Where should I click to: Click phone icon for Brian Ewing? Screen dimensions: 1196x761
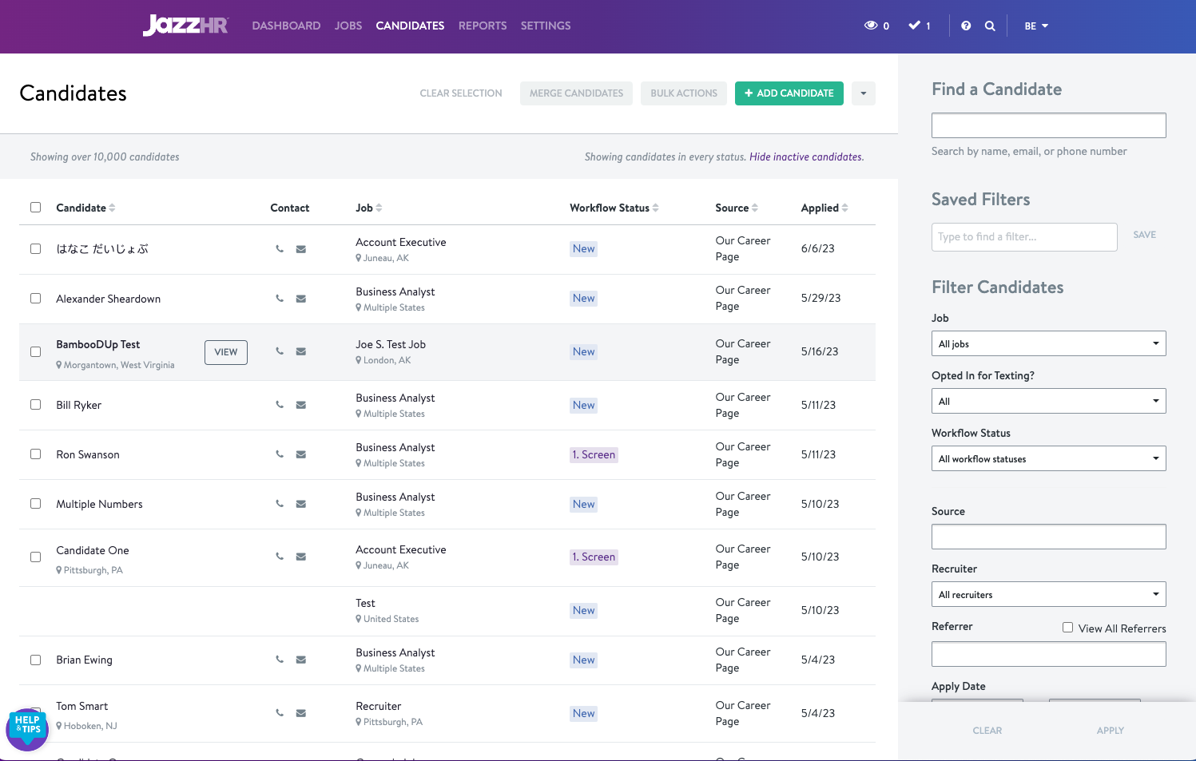point(280,660)
